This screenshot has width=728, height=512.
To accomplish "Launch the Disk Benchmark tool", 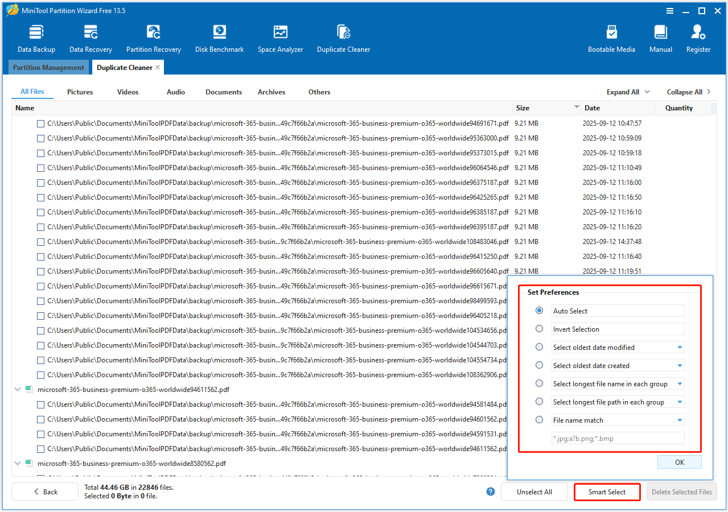I will (x=219, y=37).
